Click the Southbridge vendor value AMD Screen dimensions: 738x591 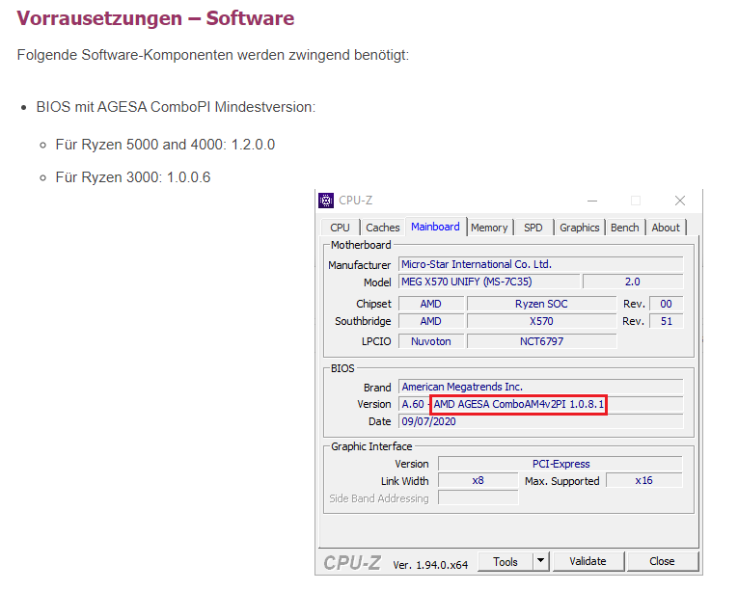click(x=430, y=321)
